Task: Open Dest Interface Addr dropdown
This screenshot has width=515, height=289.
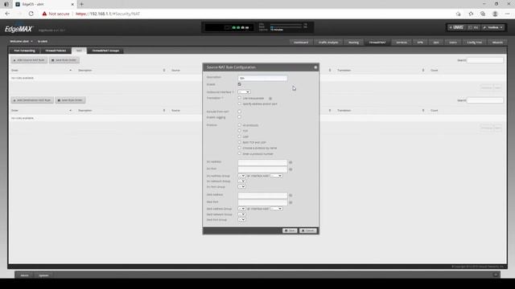Action: point(276,209)
